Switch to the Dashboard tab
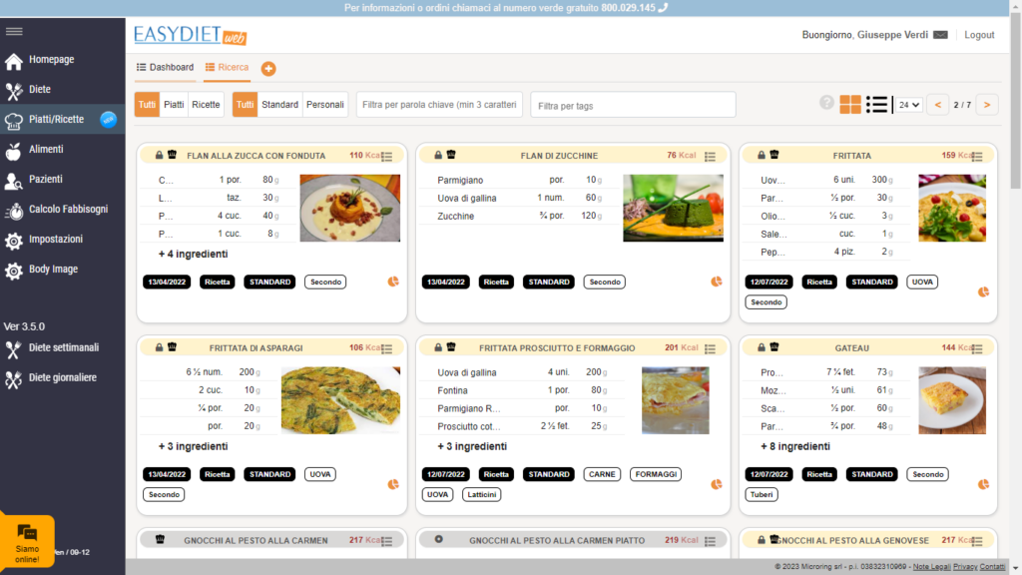Image resolution: width=1022 pixels, height=575 pixels. [165, 67]
